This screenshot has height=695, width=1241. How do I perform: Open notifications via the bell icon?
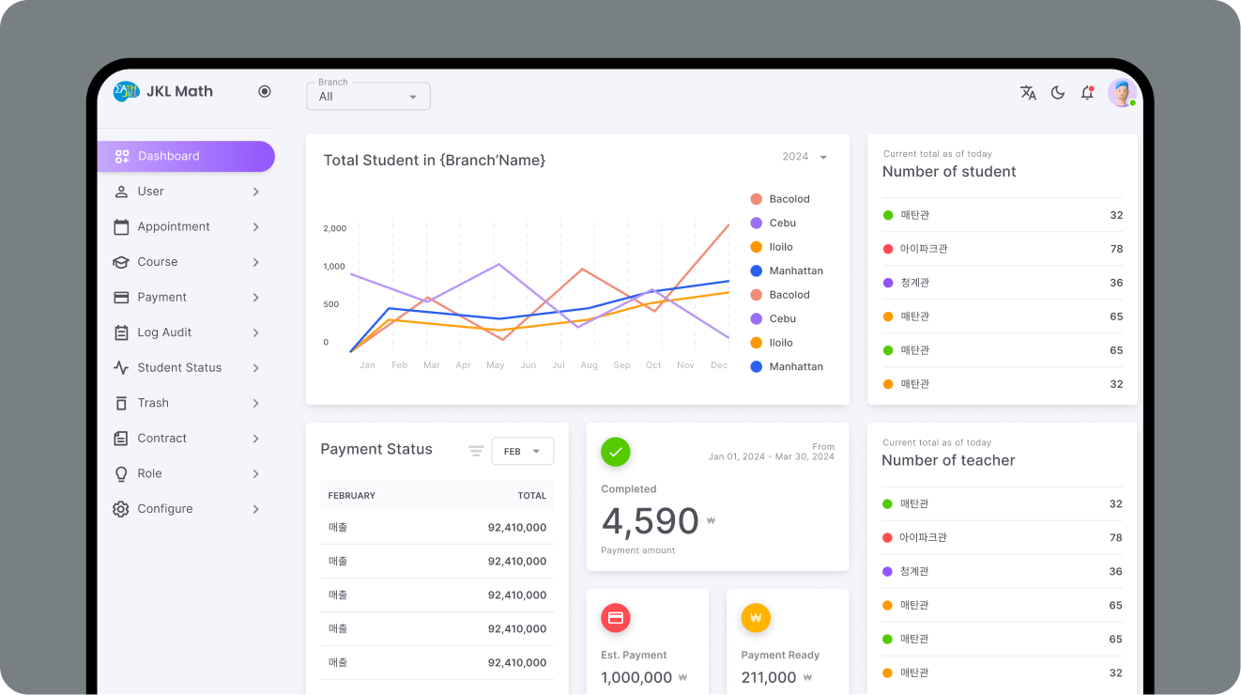[x=1087, y=92]
